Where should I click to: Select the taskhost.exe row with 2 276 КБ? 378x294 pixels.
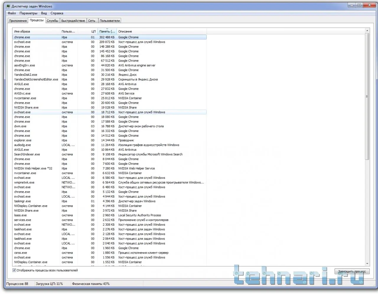110,229
